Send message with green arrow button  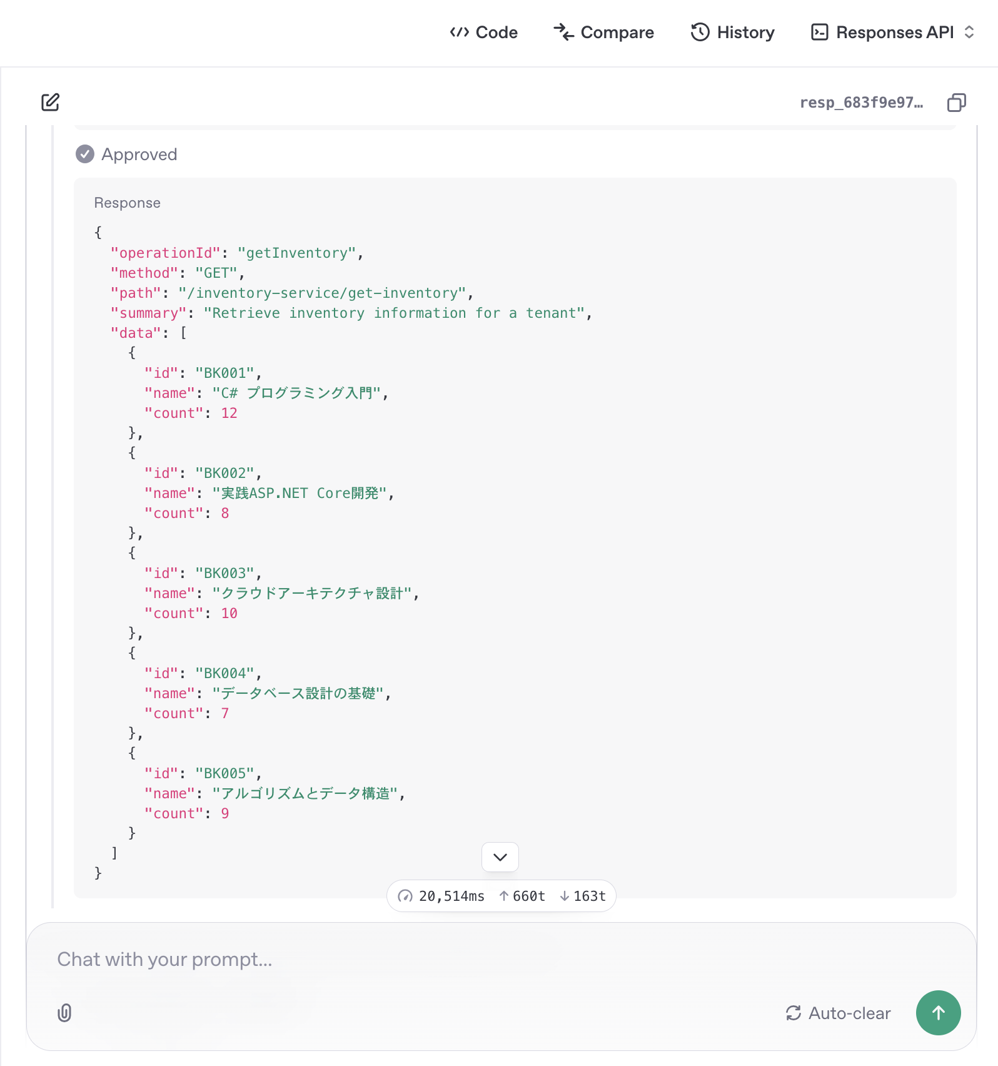[939, 1013]
